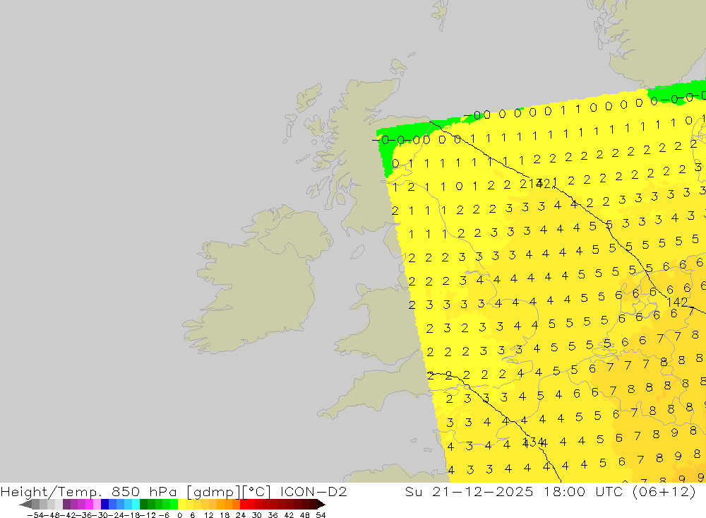Select the light pink swatch in the color scale
The height and width of the screenshot is (518, 706).
(97, 504)
